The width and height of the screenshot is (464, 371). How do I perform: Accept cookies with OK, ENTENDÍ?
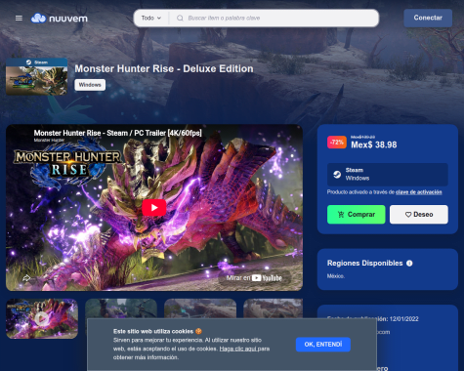[x=323, y=345]
